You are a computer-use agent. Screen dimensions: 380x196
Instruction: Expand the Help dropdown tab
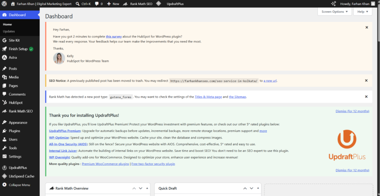point(363,12)
